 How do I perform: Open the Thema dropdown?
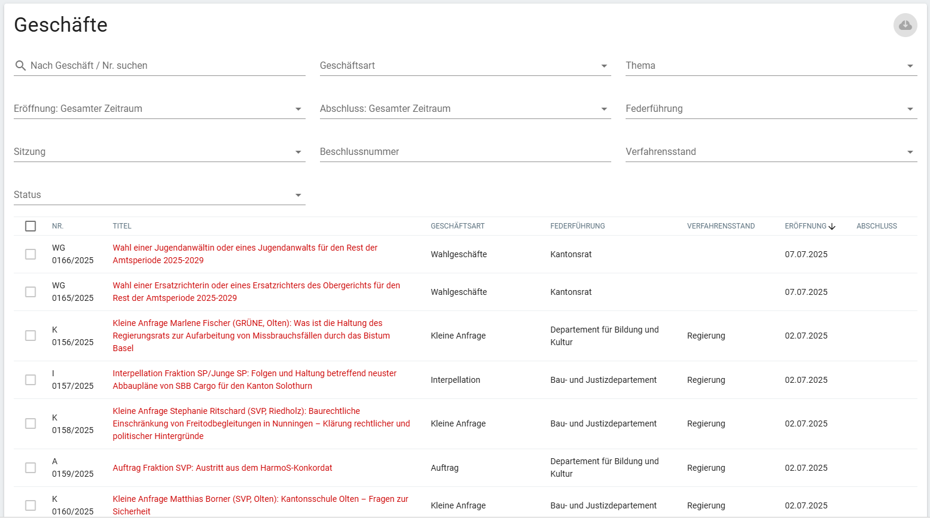(x=910, y=66)
